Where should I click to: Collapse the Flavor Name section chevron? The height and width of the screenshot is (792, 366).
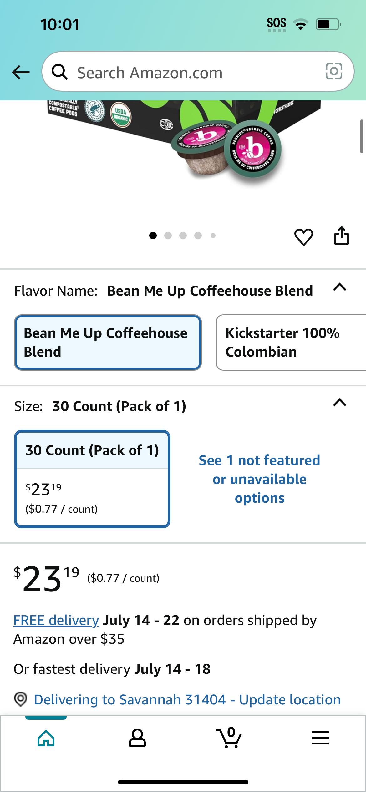pyautogui.click(x=340, y=287)
